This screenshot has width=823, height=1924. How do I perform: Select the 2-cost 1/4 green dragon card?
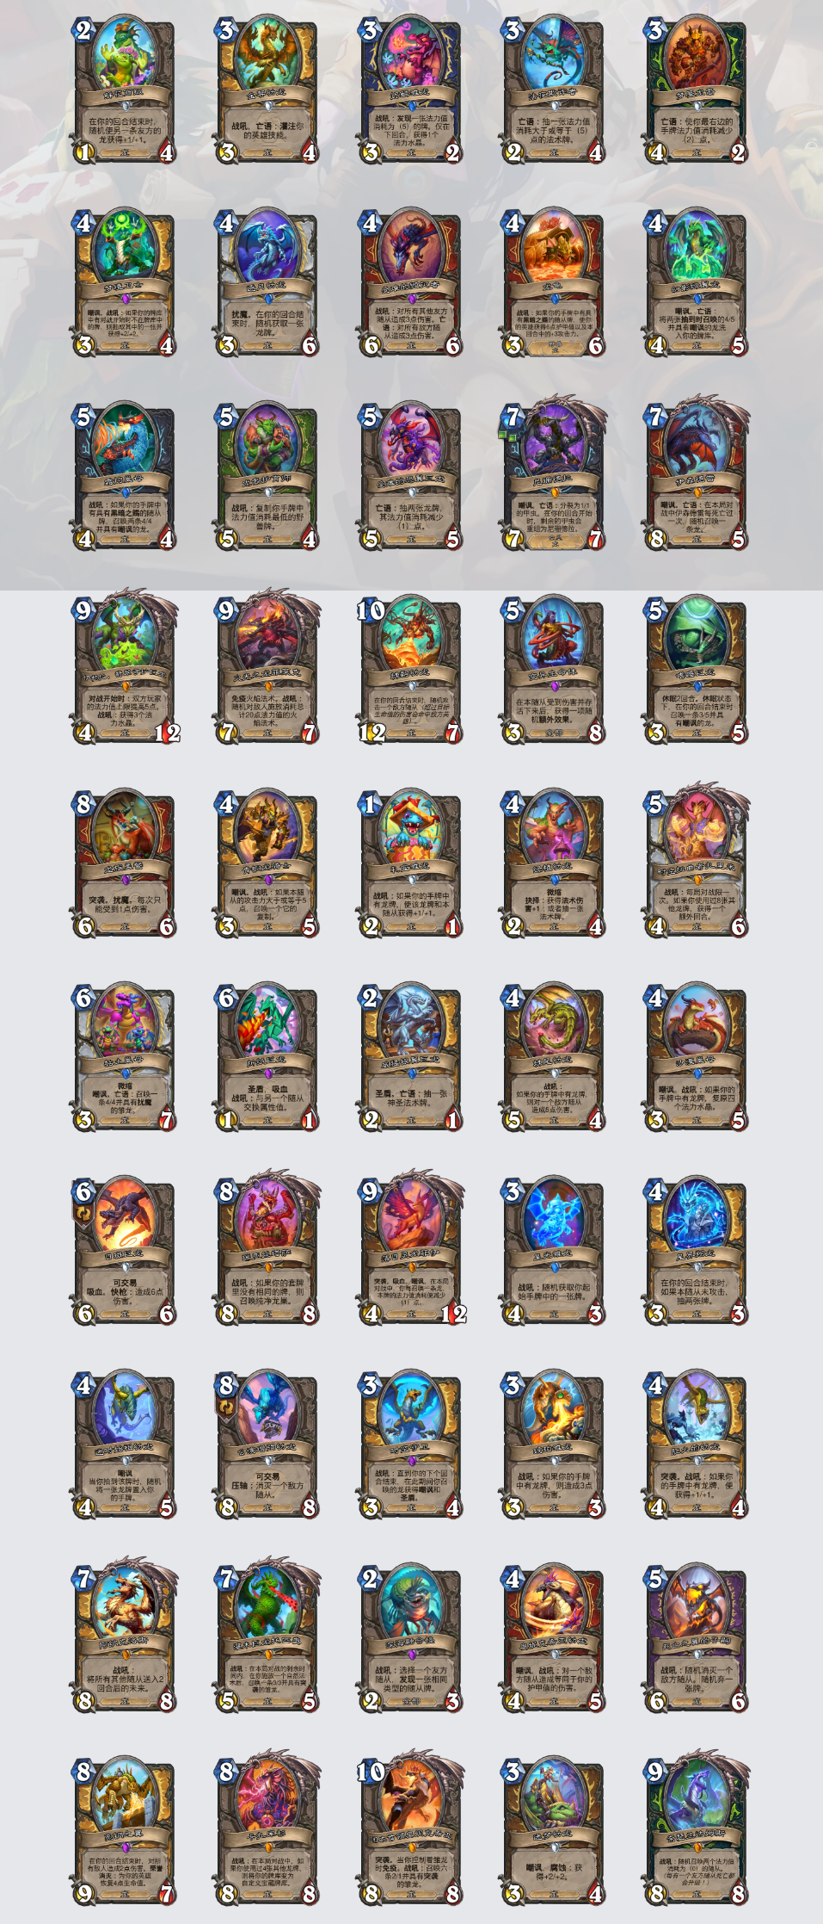[x=124, y=90]
